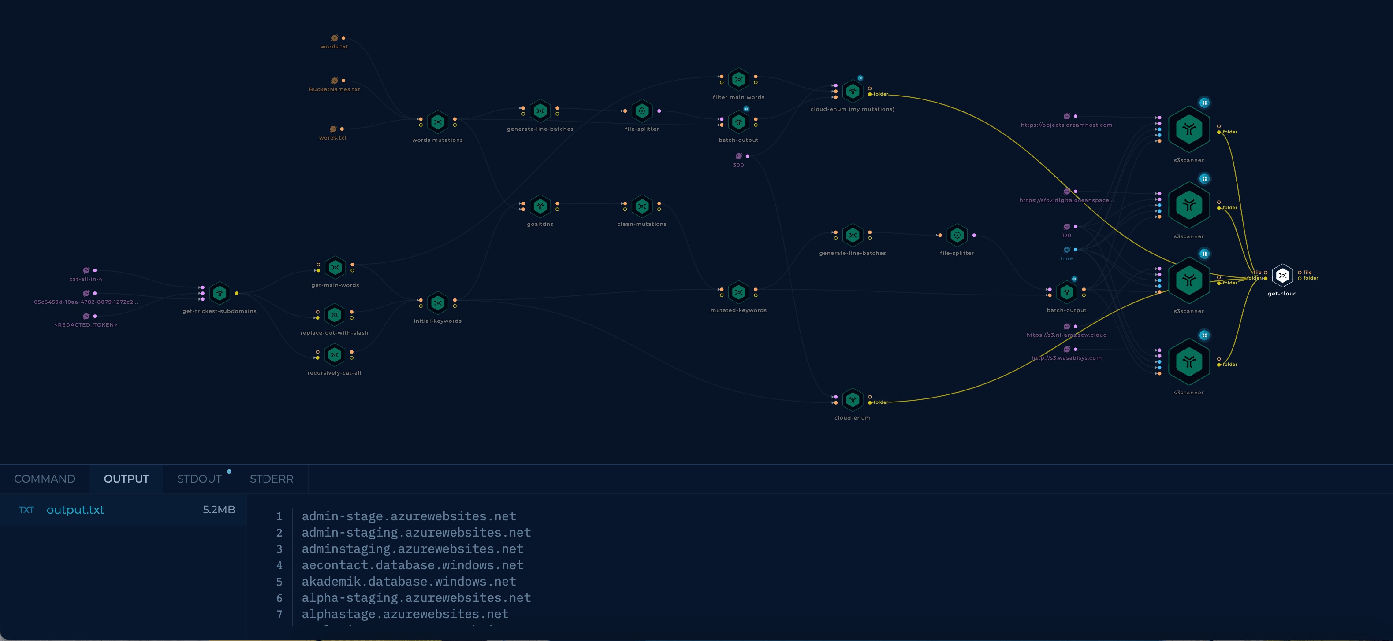Click the 05c6459d-10aa input node
Image resolution: width=1393 pixels, height=641 pixels.
pos(86,293)
